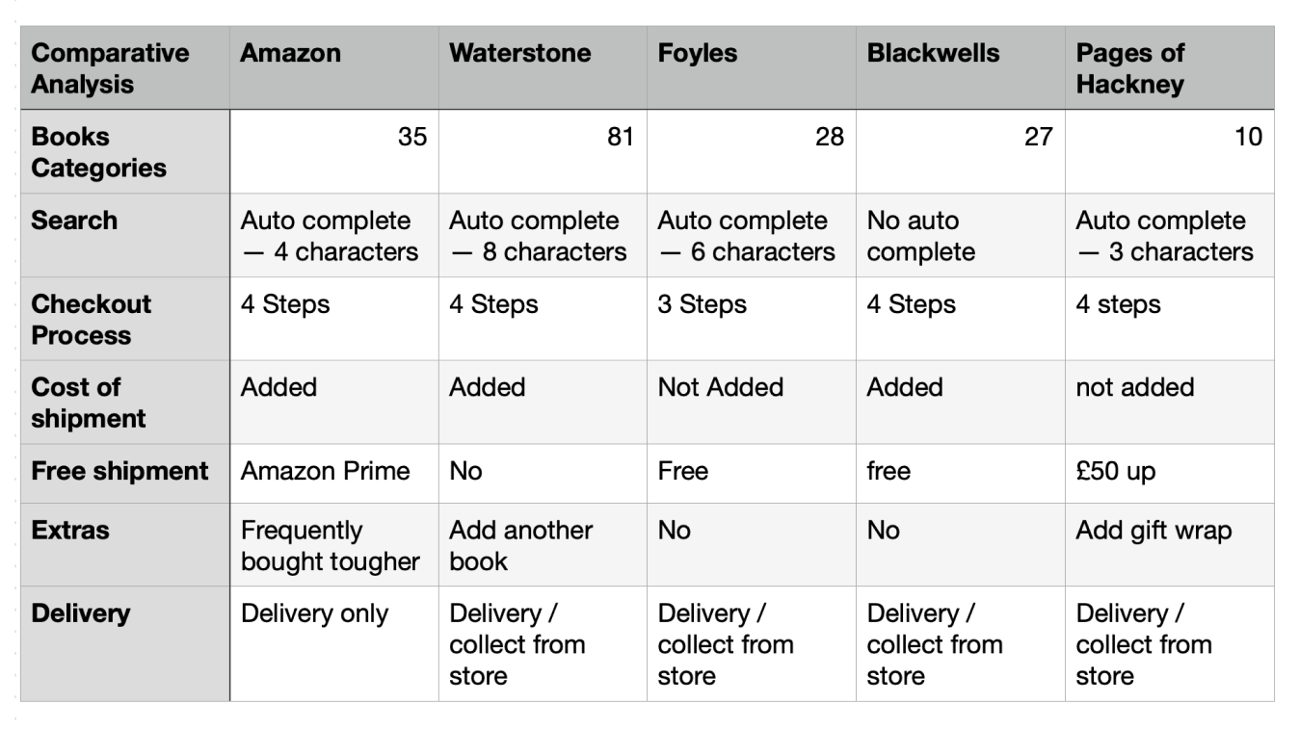1299x730 pixels.
Task: Click the No auto complete cell
Action: [961, 235]
